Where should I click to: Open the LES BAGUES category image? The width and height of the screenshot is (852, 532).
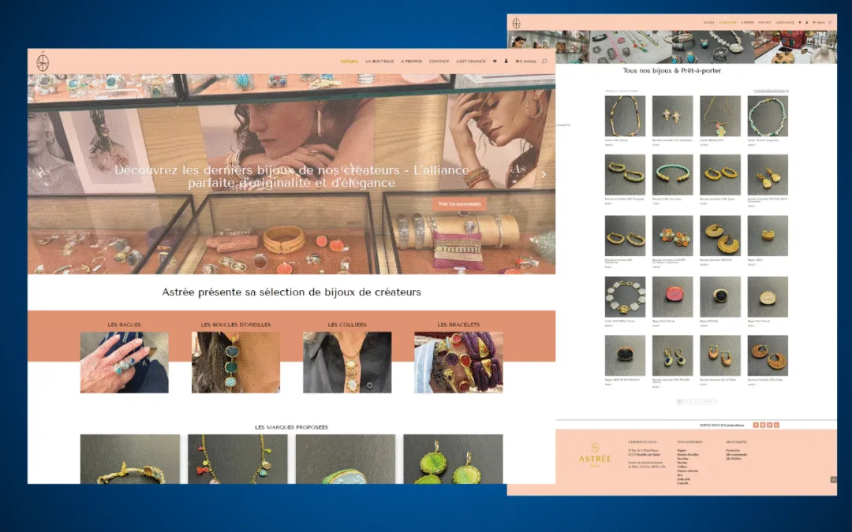point(124,362)
